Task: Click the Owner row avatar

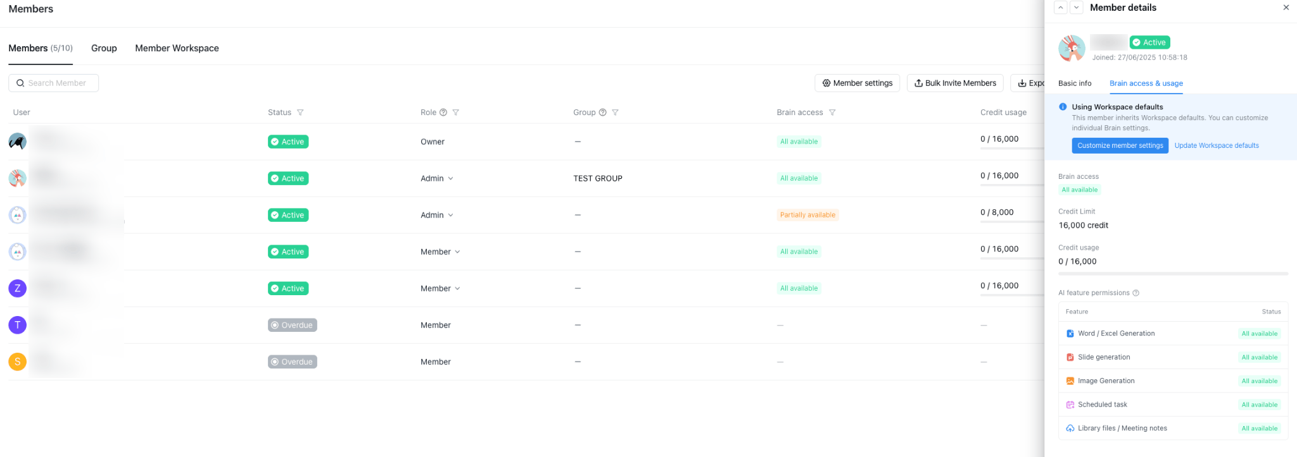Action: click(17, 142)
